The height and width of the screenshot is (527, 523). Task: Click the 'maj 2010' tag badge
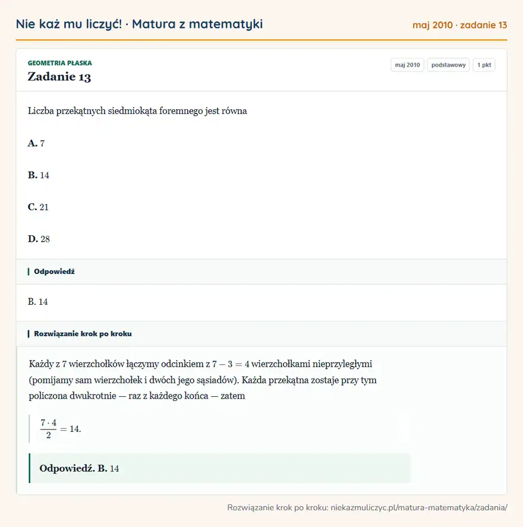(x=407, y=65)
